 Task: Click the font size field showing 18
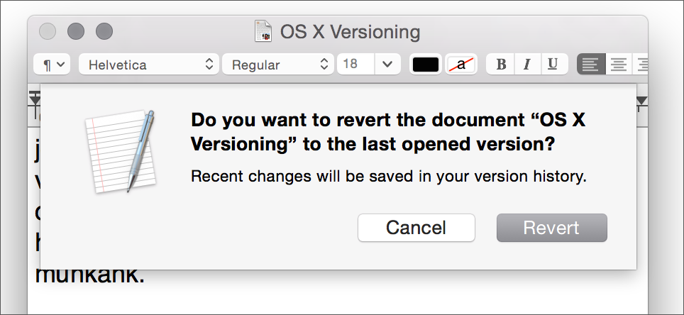pos(355,65)
